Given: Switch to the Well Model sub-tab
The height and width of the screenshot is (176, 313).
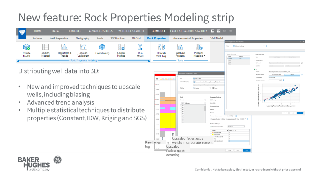Looking at the screenshot, I should coord(216,38).
